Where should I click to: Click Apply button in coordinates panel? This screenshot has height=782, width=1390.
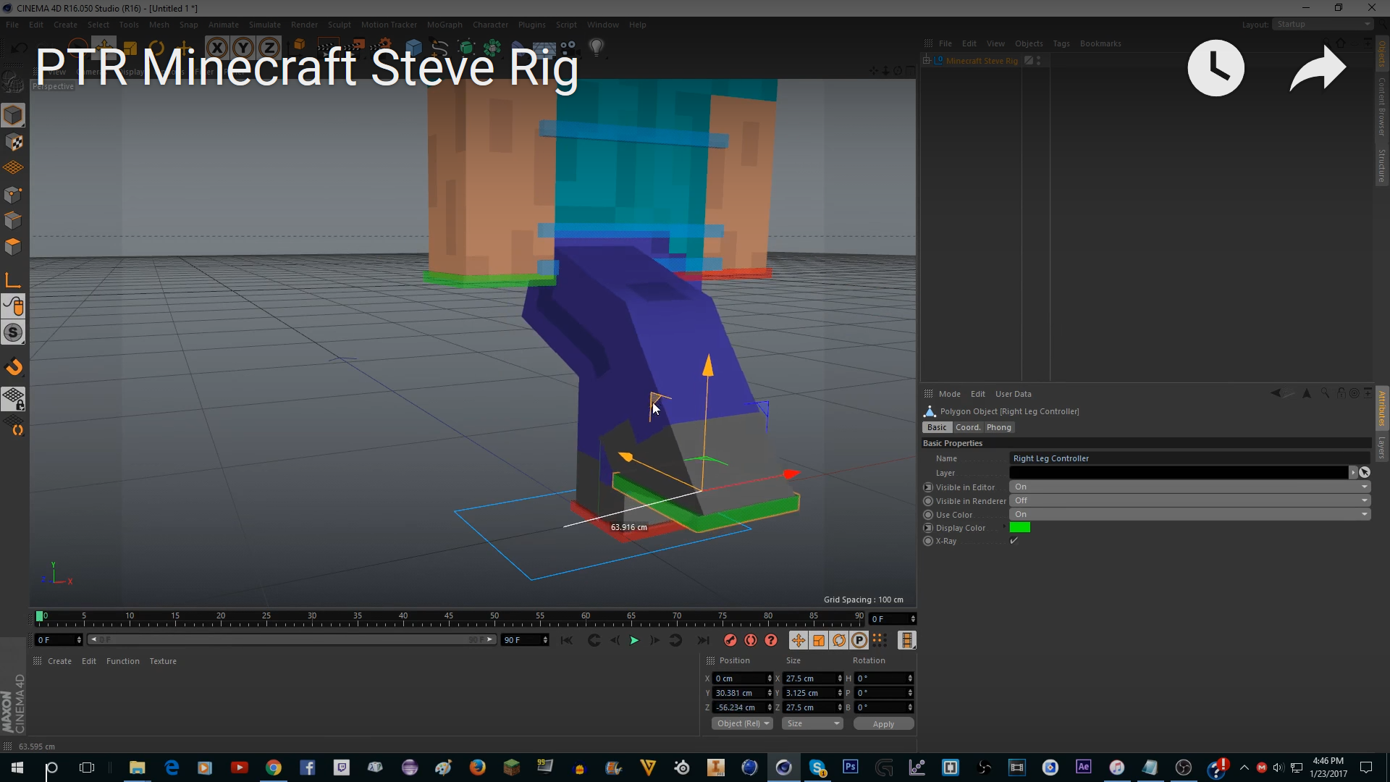(883, 723)
